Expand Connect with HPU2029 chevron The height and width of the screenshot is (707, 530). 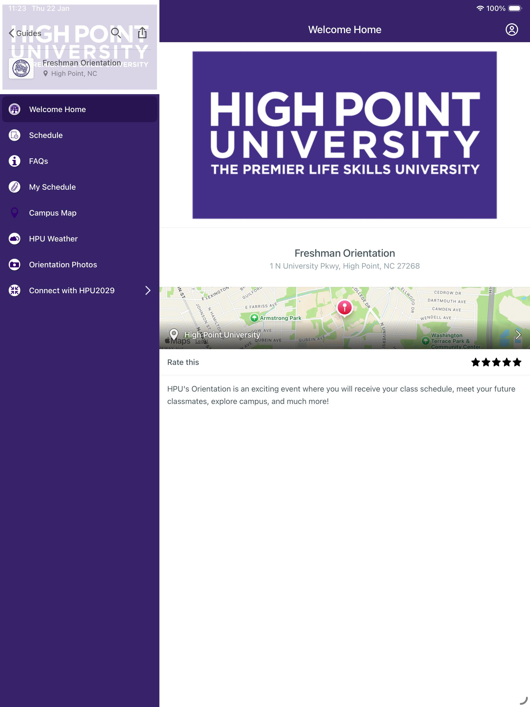click(x=148, y=291)
